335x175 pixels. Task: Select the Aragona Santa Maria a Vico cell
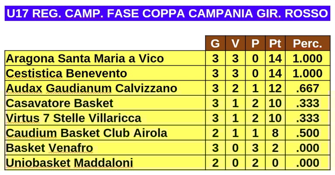(x=105, y=58)
